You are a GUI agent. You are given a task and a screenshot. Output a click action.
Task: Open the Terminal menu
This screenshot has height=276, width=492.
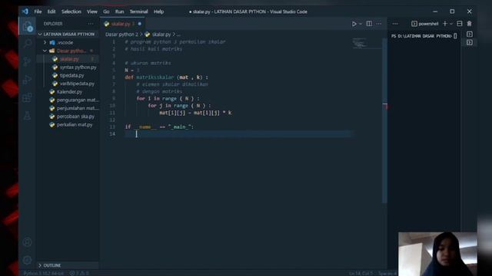click(x=138, y=11)
